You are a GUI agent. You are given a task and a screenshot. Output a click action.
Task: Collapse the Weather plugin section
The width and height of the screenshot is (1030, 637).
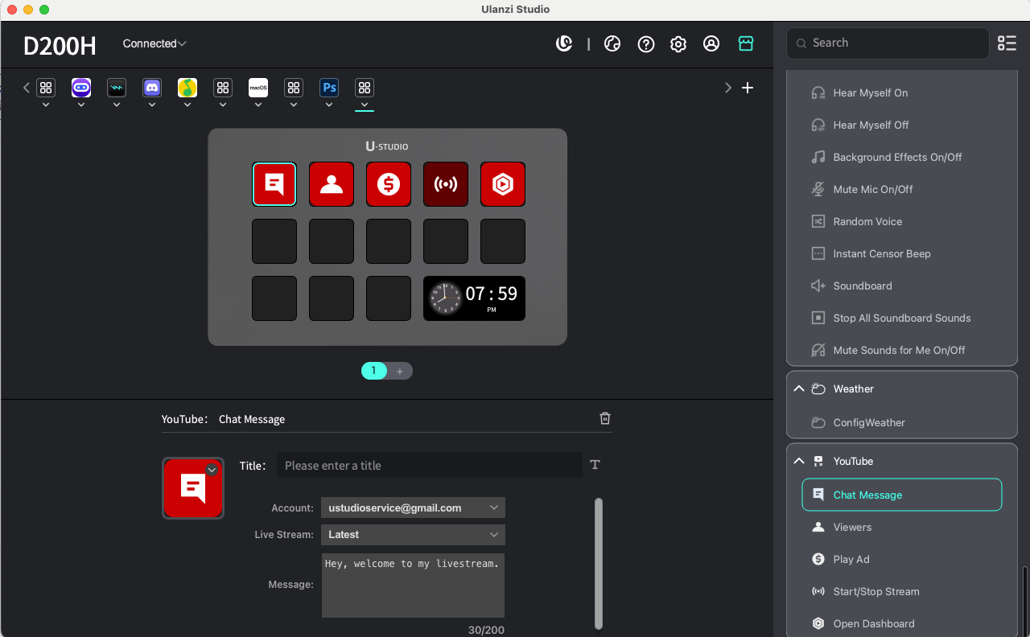[799, 388]
